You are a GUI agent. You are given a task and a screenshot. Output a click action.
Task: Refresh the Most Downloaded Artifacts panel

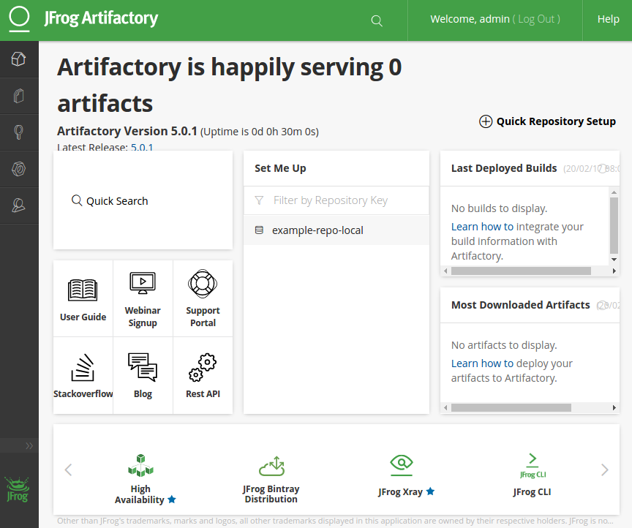(603, 305)
